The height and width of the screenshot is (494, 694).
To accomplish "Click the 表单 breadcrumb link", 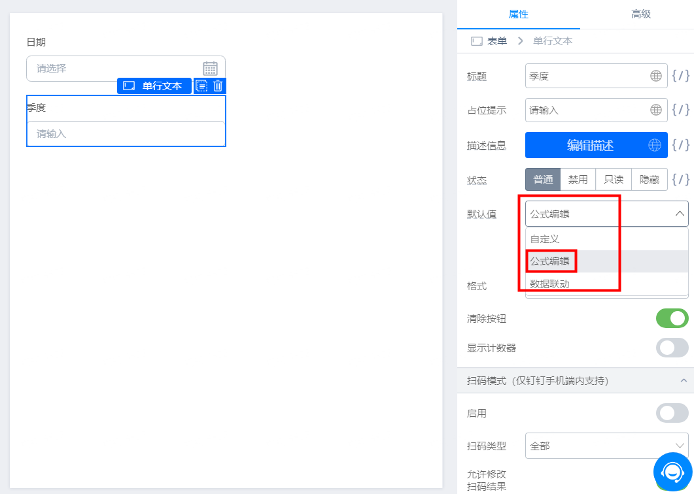I will (496, 41).
